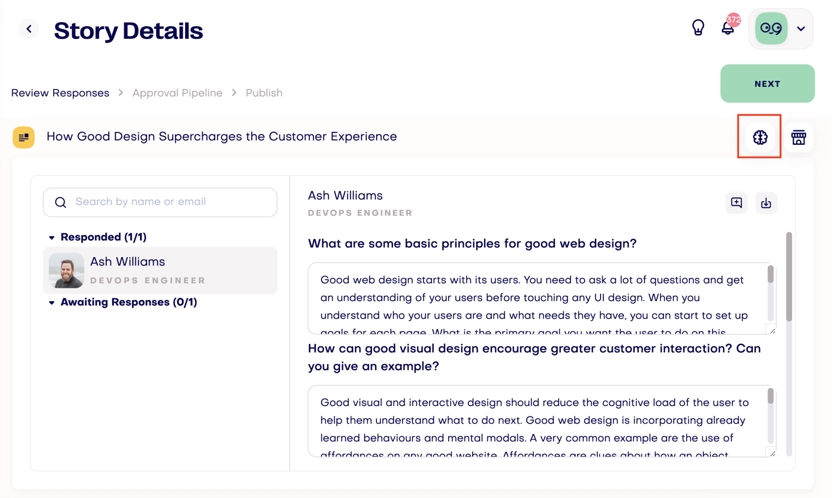832x498 pixels.
Task: Click the download responses icon
Action: pyautogui.click(x=766, y=203)
